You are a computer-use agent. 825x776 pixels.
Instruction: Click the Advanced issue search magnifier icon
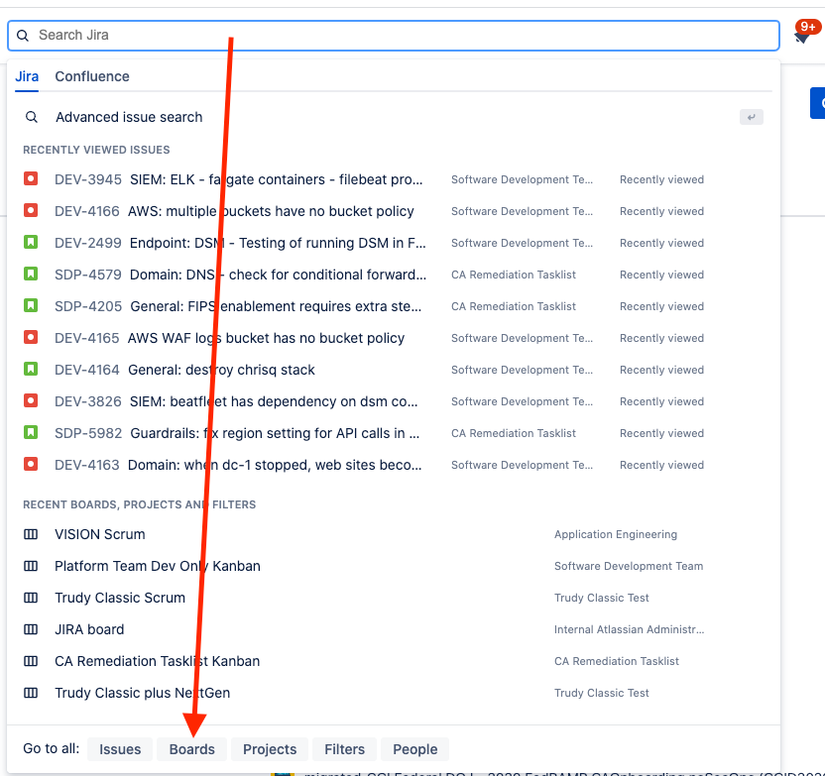click(32, 117)
